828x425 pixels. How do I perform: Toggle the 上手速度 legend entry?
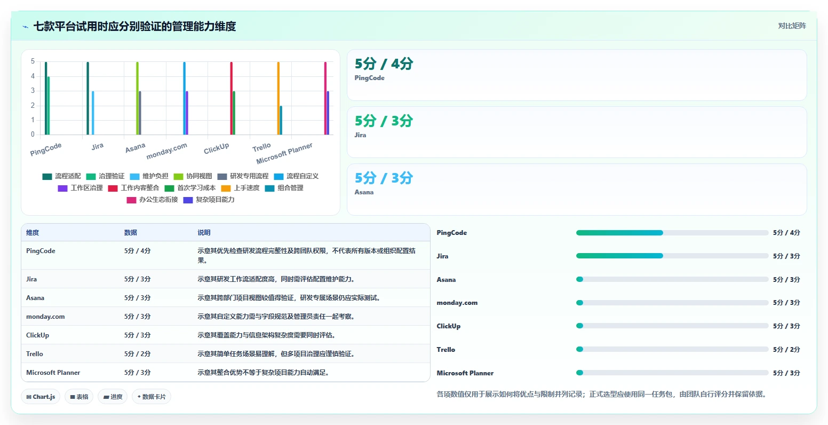241,188
